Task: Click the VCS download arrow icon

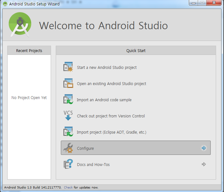Action: [68, 115]
